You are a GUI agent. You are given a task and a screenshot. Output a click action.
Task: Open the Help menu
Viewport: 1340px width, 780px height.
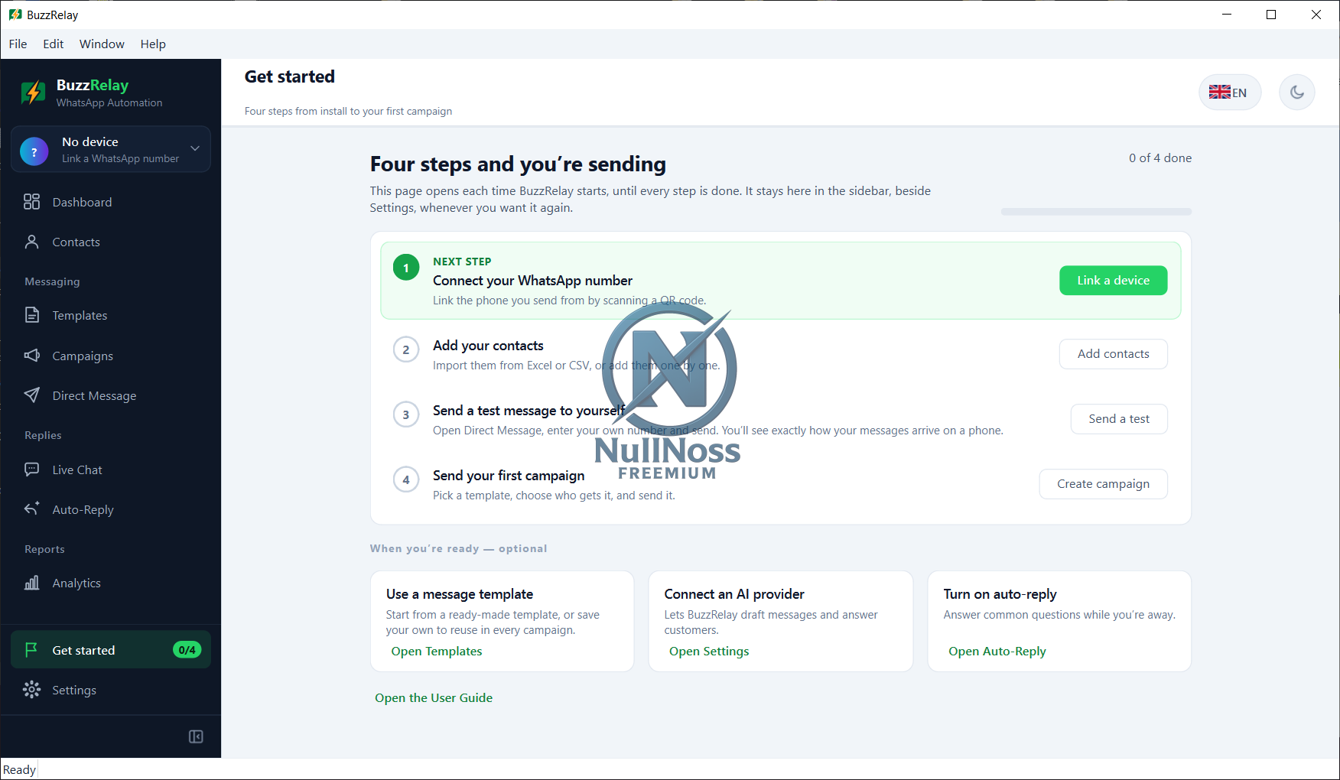153,44
